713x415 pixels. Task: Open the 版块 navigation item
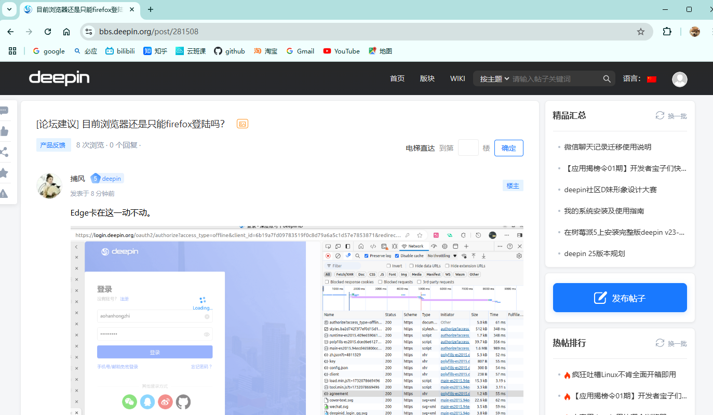427,78
